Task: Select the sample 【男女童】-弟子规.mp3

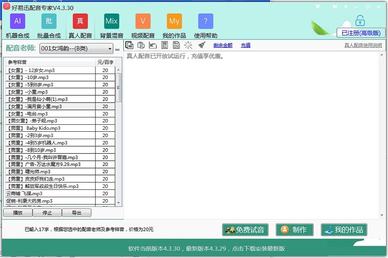Action: click(50, 121)
